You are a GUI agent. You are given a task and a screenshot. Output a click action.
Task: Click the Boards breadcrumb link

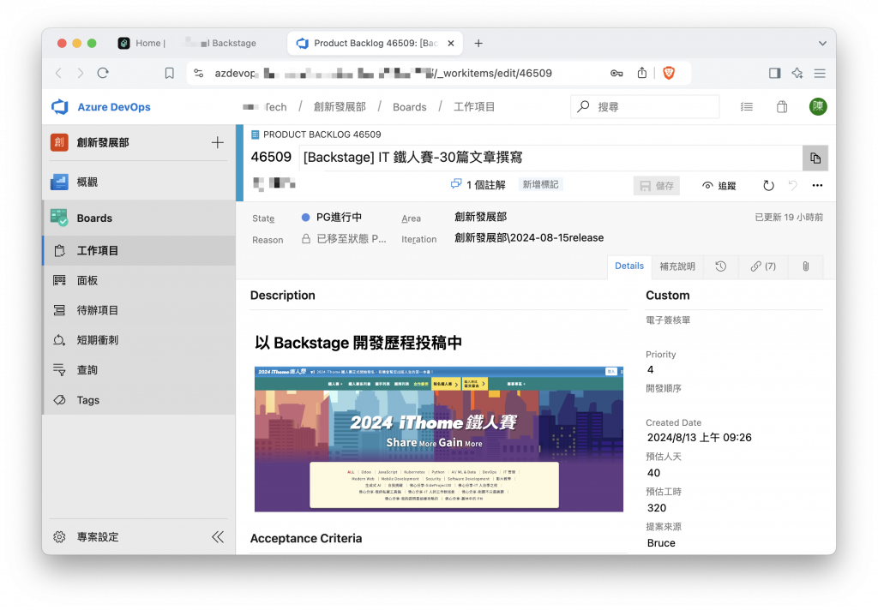coord(409,107)
